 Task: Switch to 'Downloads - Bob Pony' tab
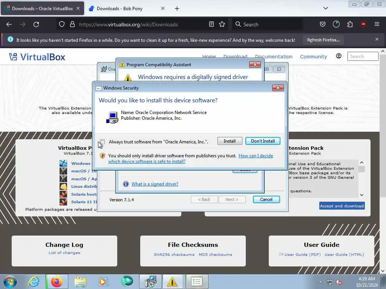pyautogui.click(x=127, y=9)
